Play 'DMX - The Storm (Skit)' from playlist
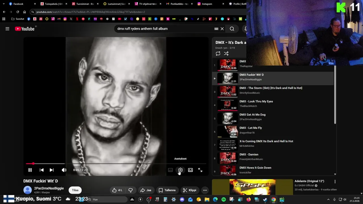This screenshot has width=363, height=204. click(x=271, y=88)
